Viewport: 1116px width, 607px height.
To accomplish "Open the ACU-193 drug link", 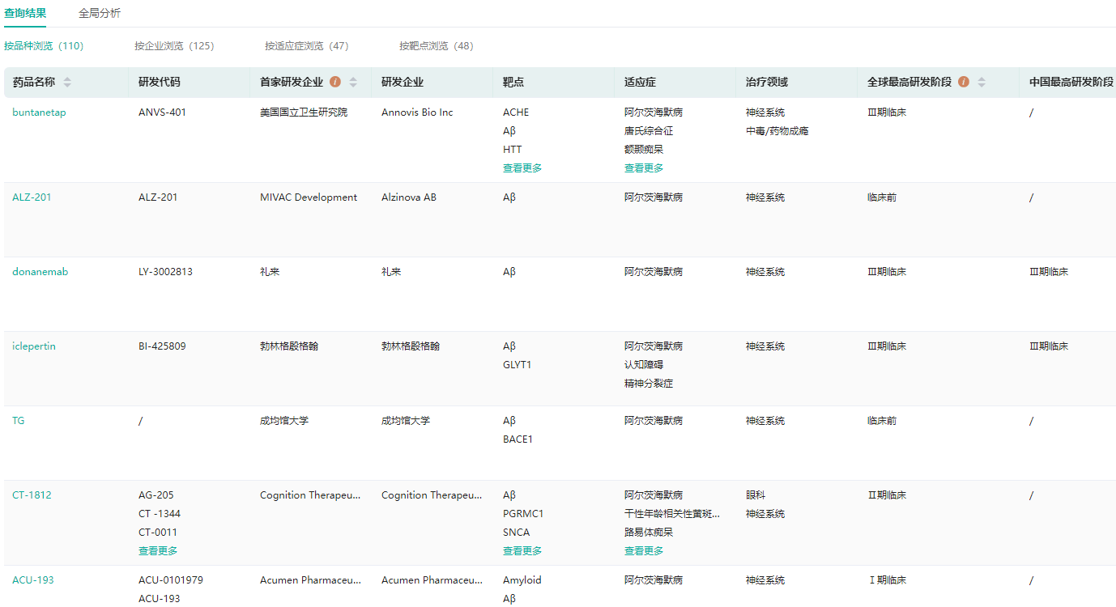I will tap(33, 580).
